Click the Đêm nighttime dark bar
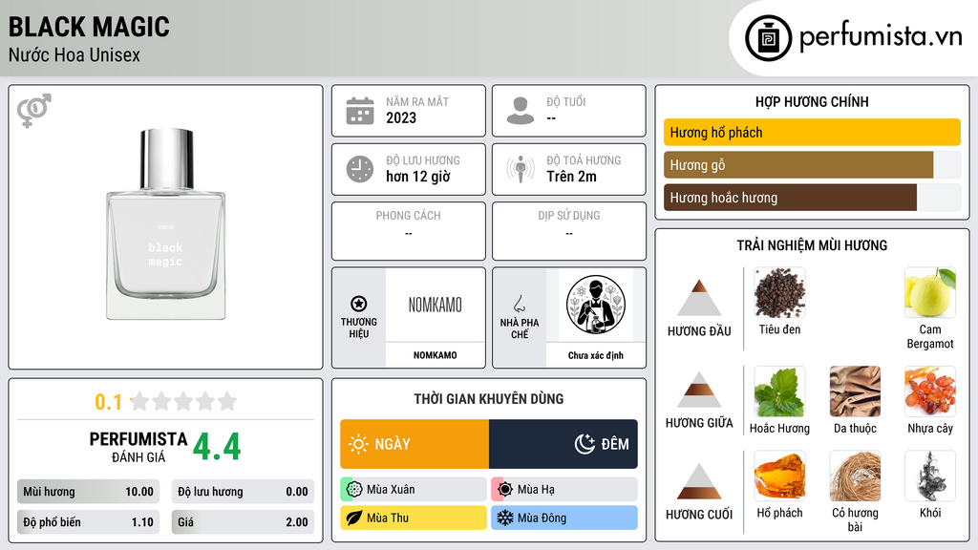The width and height of the screenshot is (978, 550). pyautogui.click(x=563, y=444)
